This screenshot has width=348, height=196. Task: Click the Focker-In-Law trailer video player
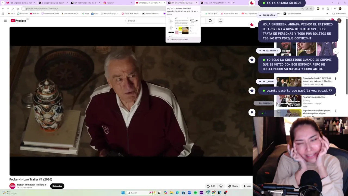pos(131,101)
